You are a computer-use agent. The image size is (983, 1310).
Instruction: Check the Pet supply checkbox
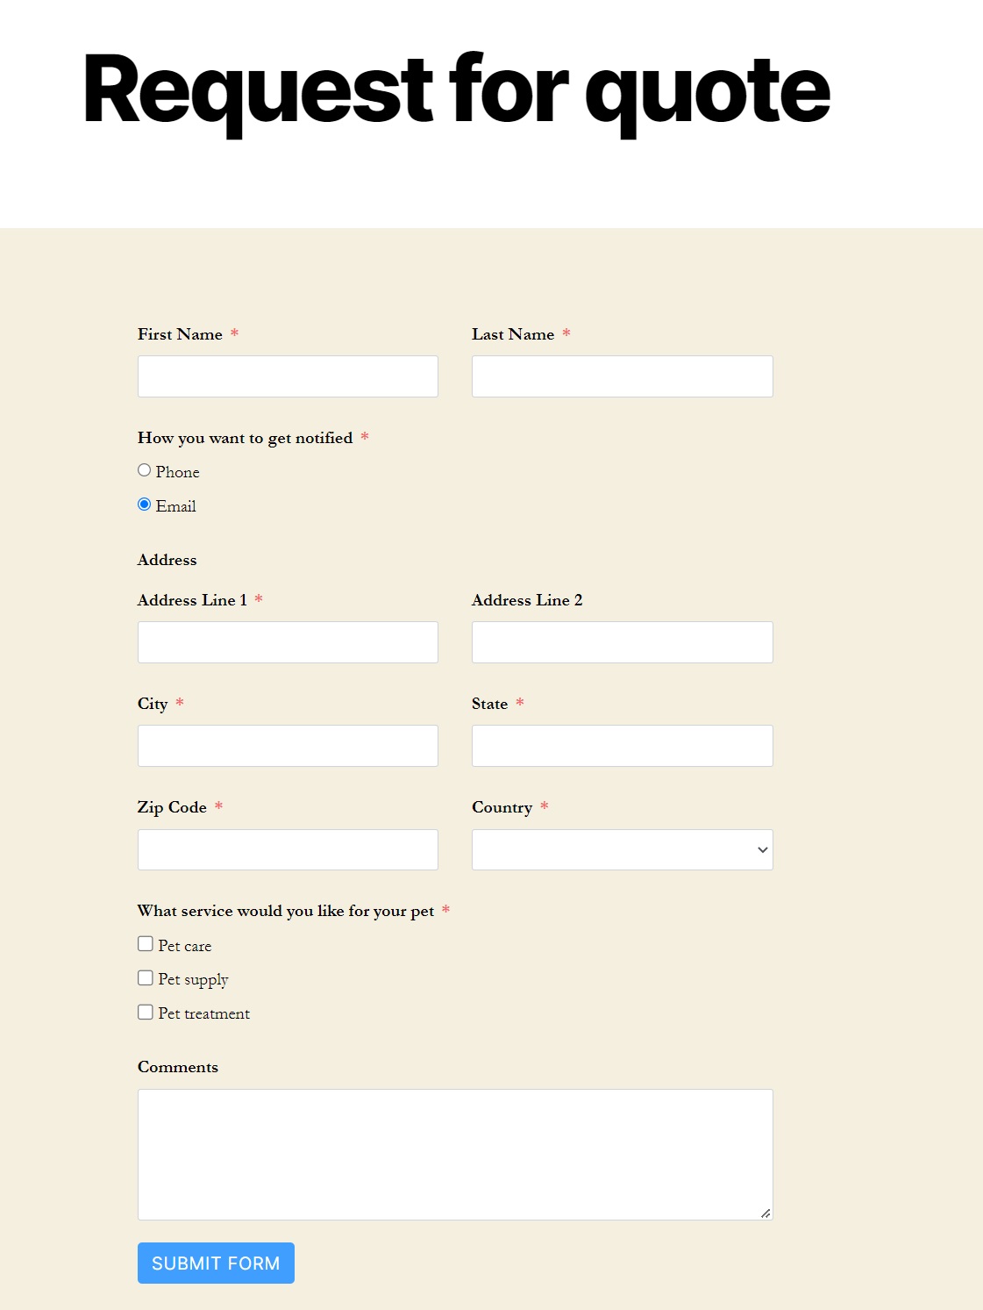click(146, 977)
